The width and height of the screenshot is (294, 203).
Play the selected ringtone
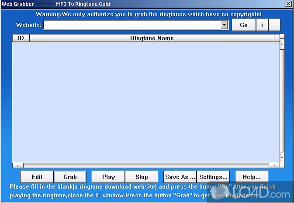pos(108,177)
